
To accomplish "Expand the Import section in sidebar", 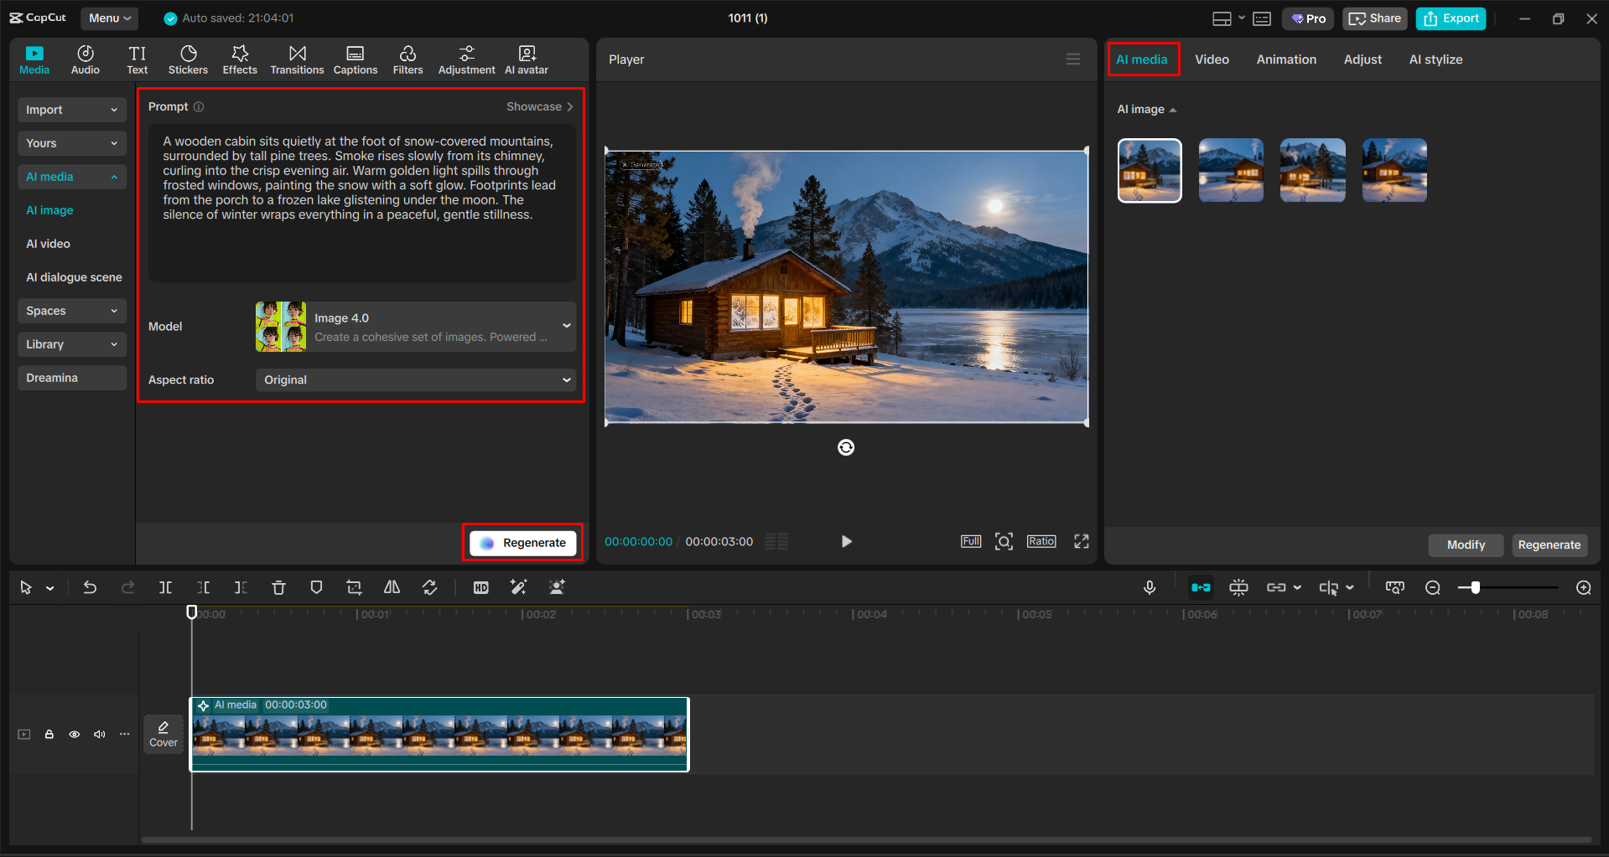I will point(71,110).
